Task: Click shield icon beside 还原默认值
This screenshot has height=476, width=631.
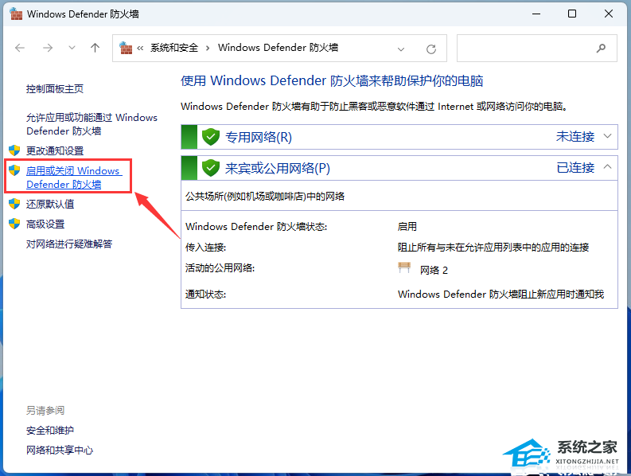Action: [x=14, y=204]
